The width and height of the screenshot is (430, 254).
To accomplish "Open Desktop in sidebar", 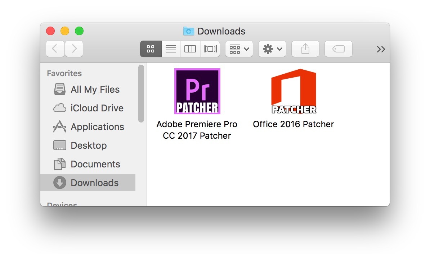I will point(88,146).
